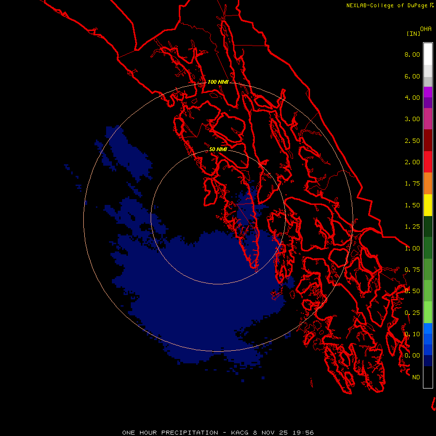Click the 2.00 legend value
The height and width of the screenshot is (436, 436).
pyautogui.click(x=412, y=162)
